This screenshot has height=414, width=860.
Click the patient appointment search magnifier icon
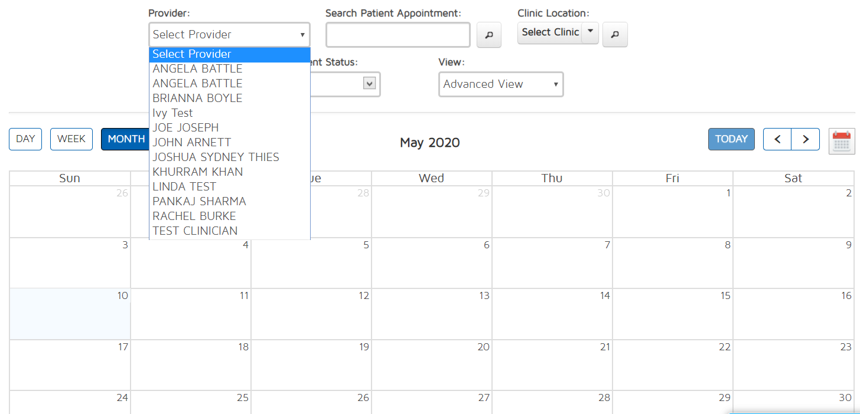coord(488,35)
